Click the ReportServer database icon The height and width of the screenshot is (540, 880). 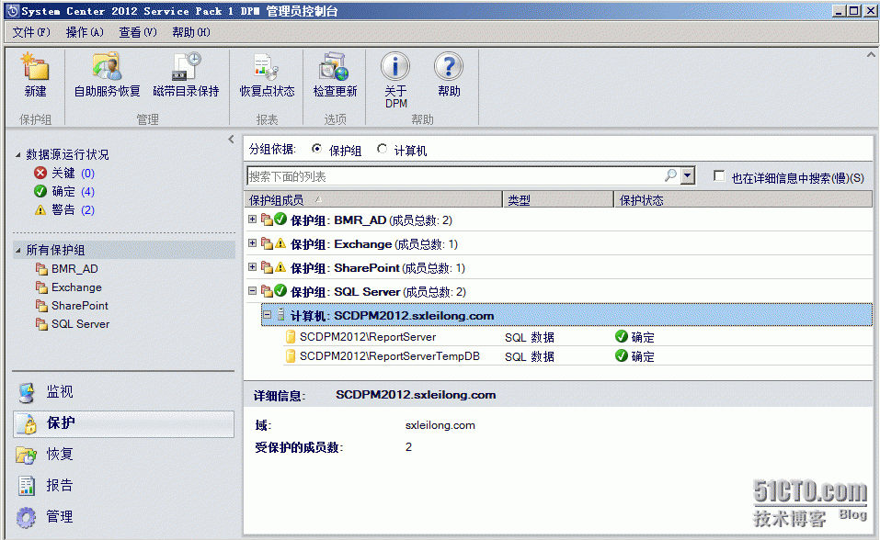(x=291, y=336)
